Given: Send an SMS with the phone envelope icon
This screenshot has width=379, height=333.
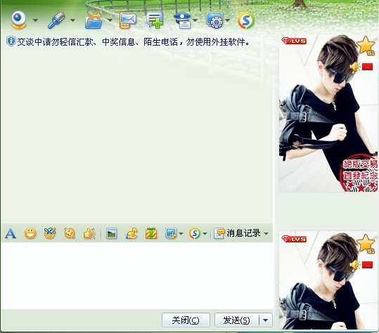Looking at the screenshot, I should point(128,21).
